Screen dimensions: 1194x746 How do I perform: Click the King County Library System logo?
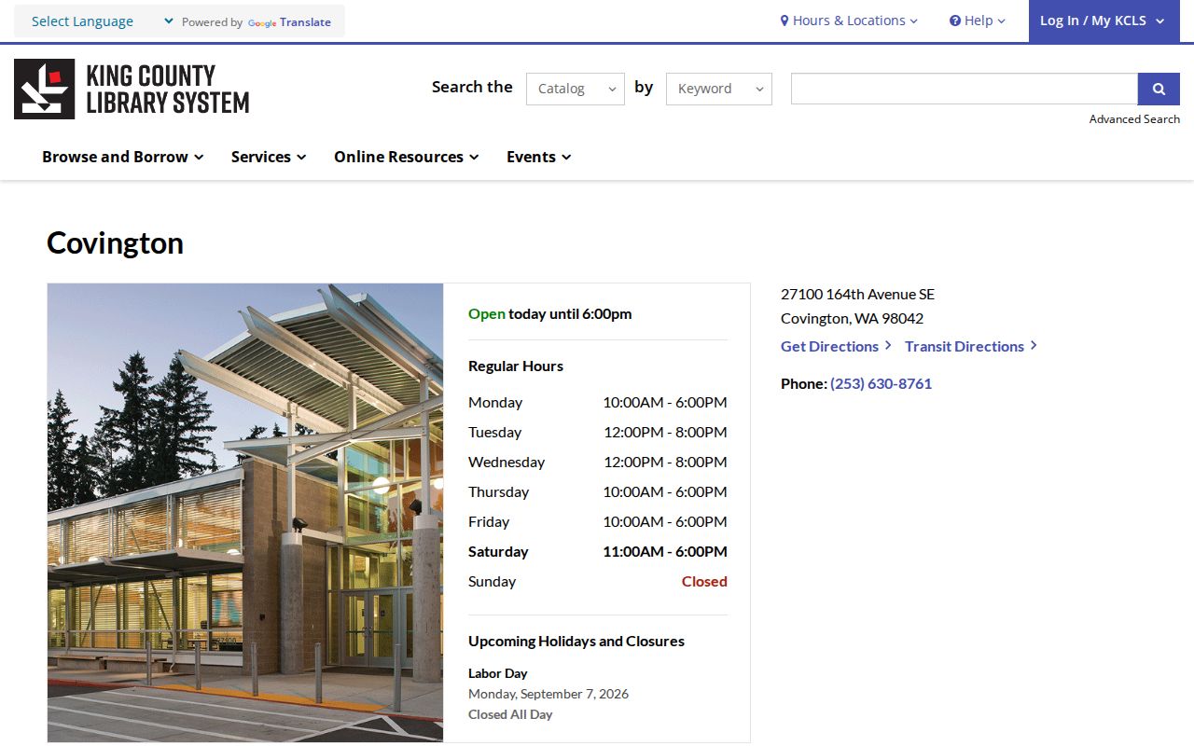coord(132,89)
